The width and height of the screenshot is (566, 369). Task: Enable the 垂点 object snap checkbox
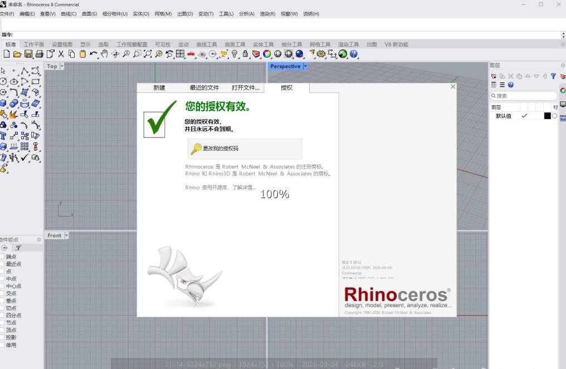[x=2, y=301]
